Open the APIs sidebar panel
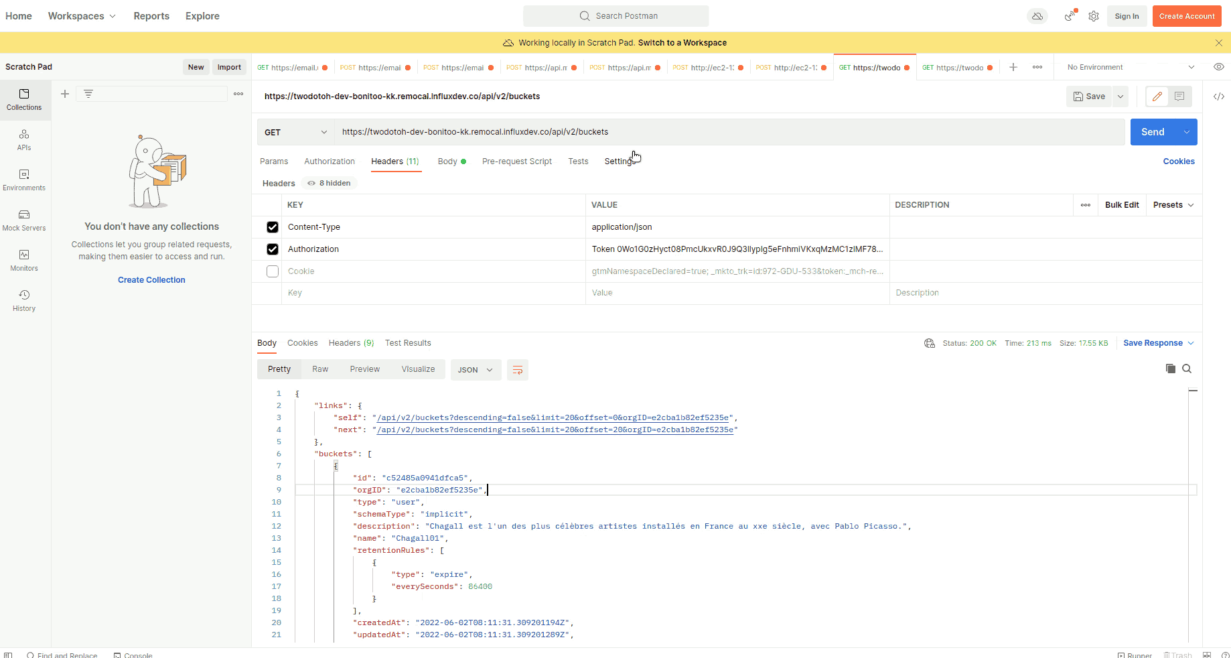This screenshot has width=1231, height=658. (x=24, y=140)
